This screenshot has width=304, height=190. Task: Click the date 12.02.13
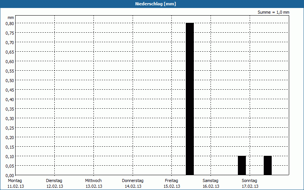55,186
